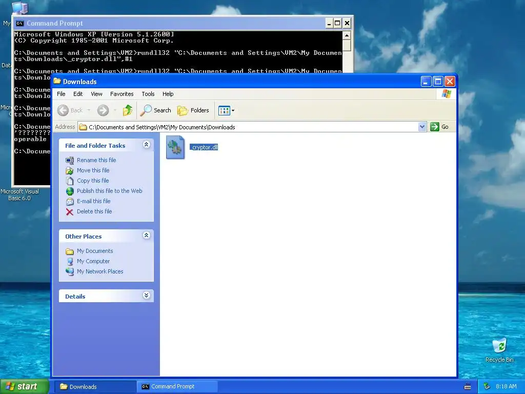Expand the address bar dropdown

click(422, 127)
